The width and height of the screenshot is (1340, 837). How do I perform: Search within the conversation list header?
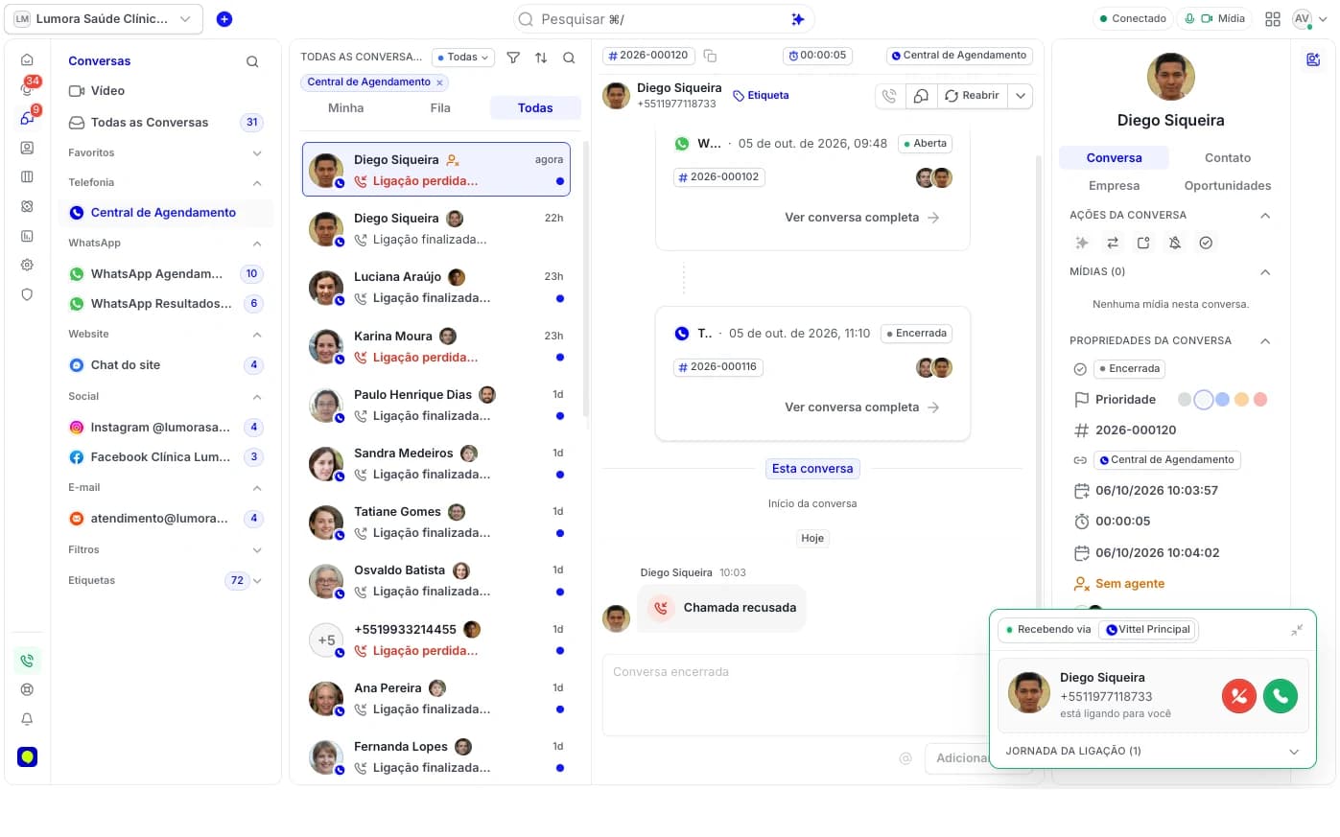[x=569, y=58]
